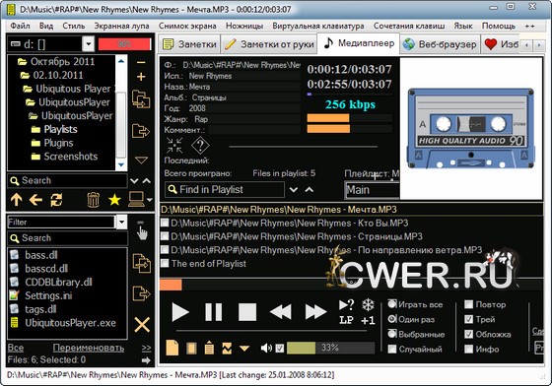
Task: Skip forward to the next track
Action: (x=315, y=312)
